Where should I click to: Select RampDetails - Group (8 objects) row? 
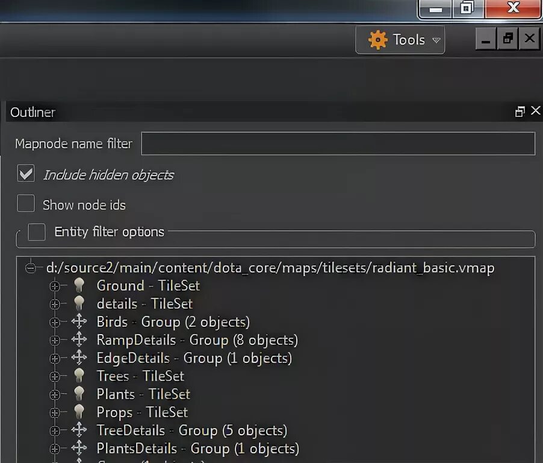(x=197, y=340)
